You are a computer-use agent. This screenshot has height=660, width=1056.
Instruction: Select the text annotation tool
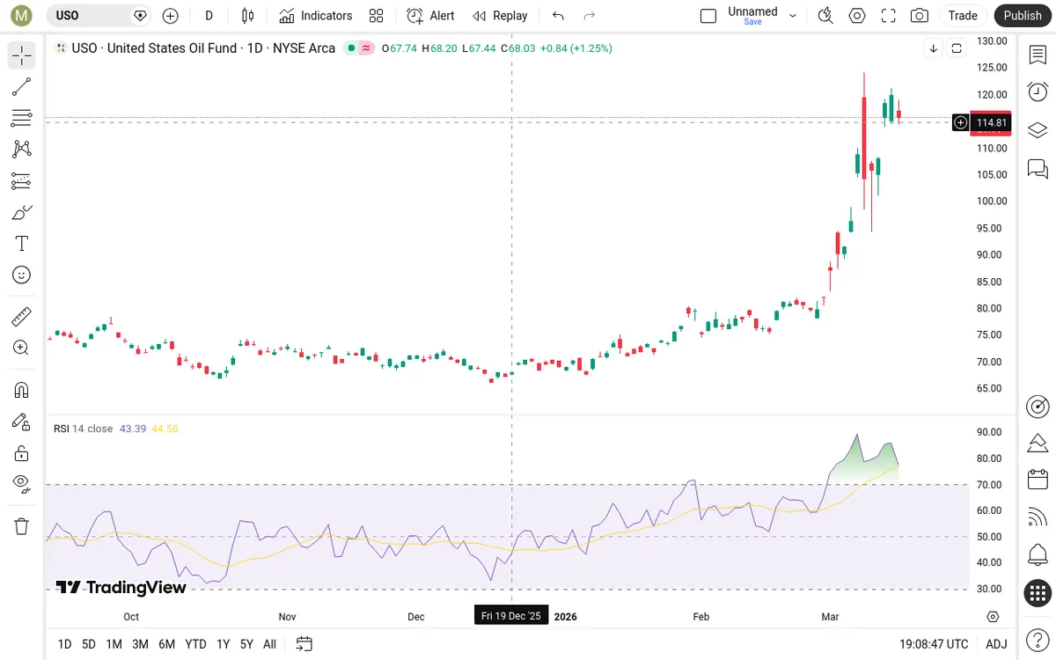pyautogui.click(x=22, y=244)
